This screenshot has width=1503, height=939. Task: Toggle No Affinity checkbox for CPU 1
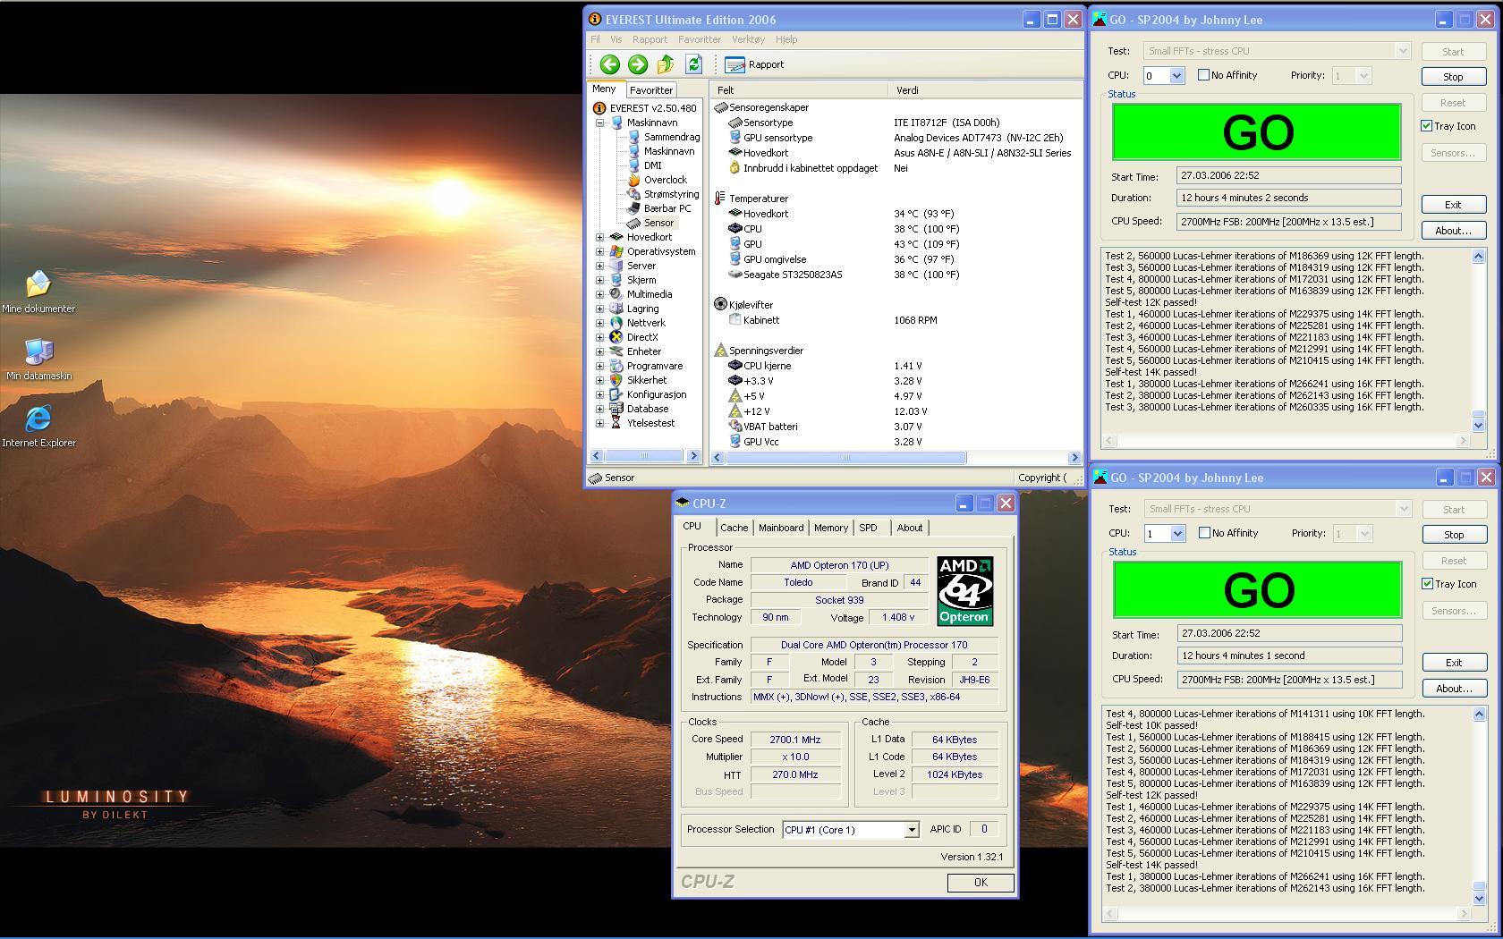1204,533
